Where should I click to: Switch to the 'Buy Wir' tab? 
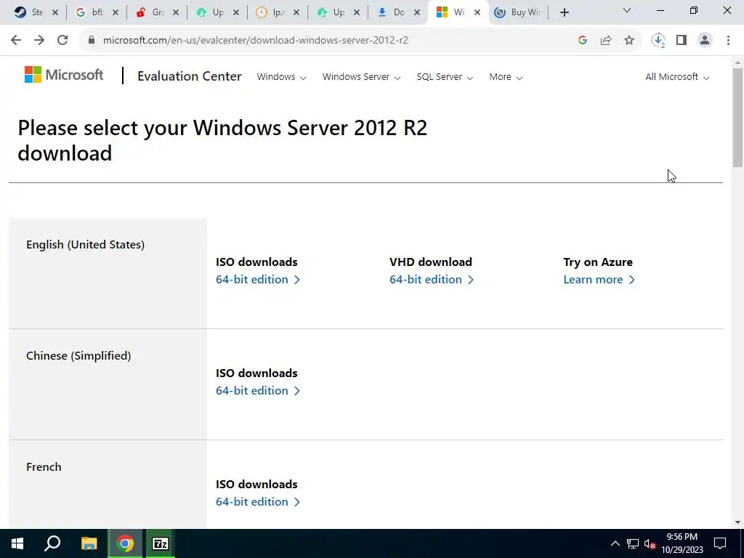click(x=518, y=13)
